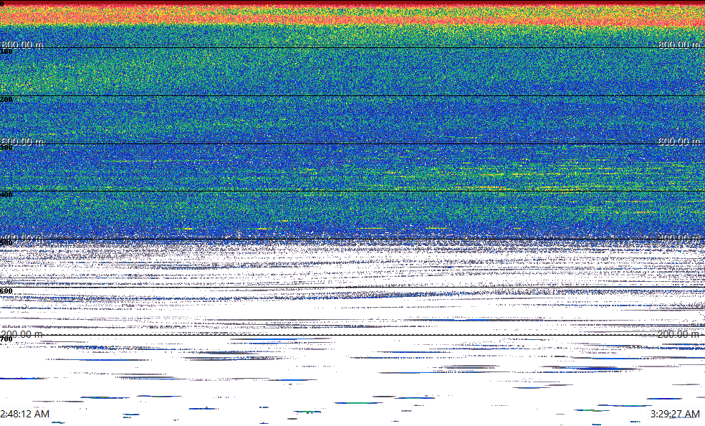This screenshot has width=705, height=426.
Task: Click the start timestamp 2:48:12 AM
Action: click(x=25, y=414)
